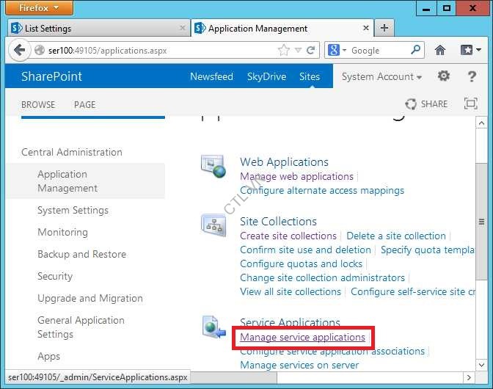Screen dimensions: 493x389
Task: Switch to the List Settings tab
Action: pyautogui.click(x=95, y=28)
